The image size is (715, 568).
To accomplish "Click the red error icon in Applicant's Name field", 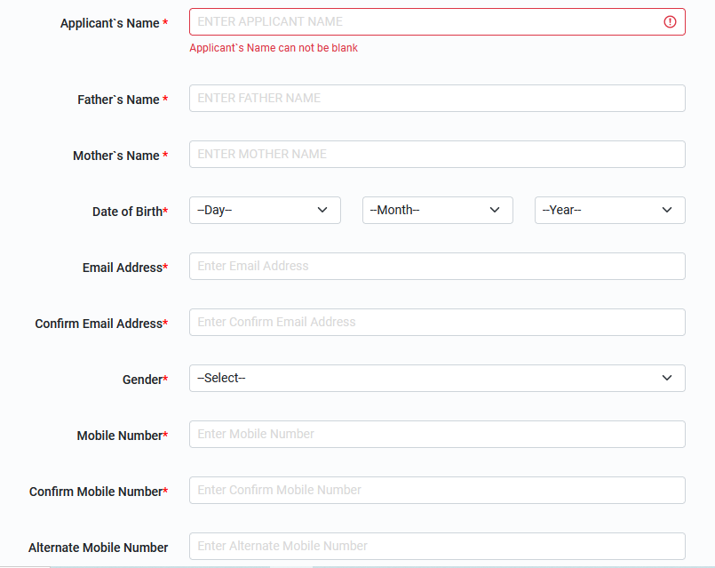I will pyautogui.click(x=670, y=22).
